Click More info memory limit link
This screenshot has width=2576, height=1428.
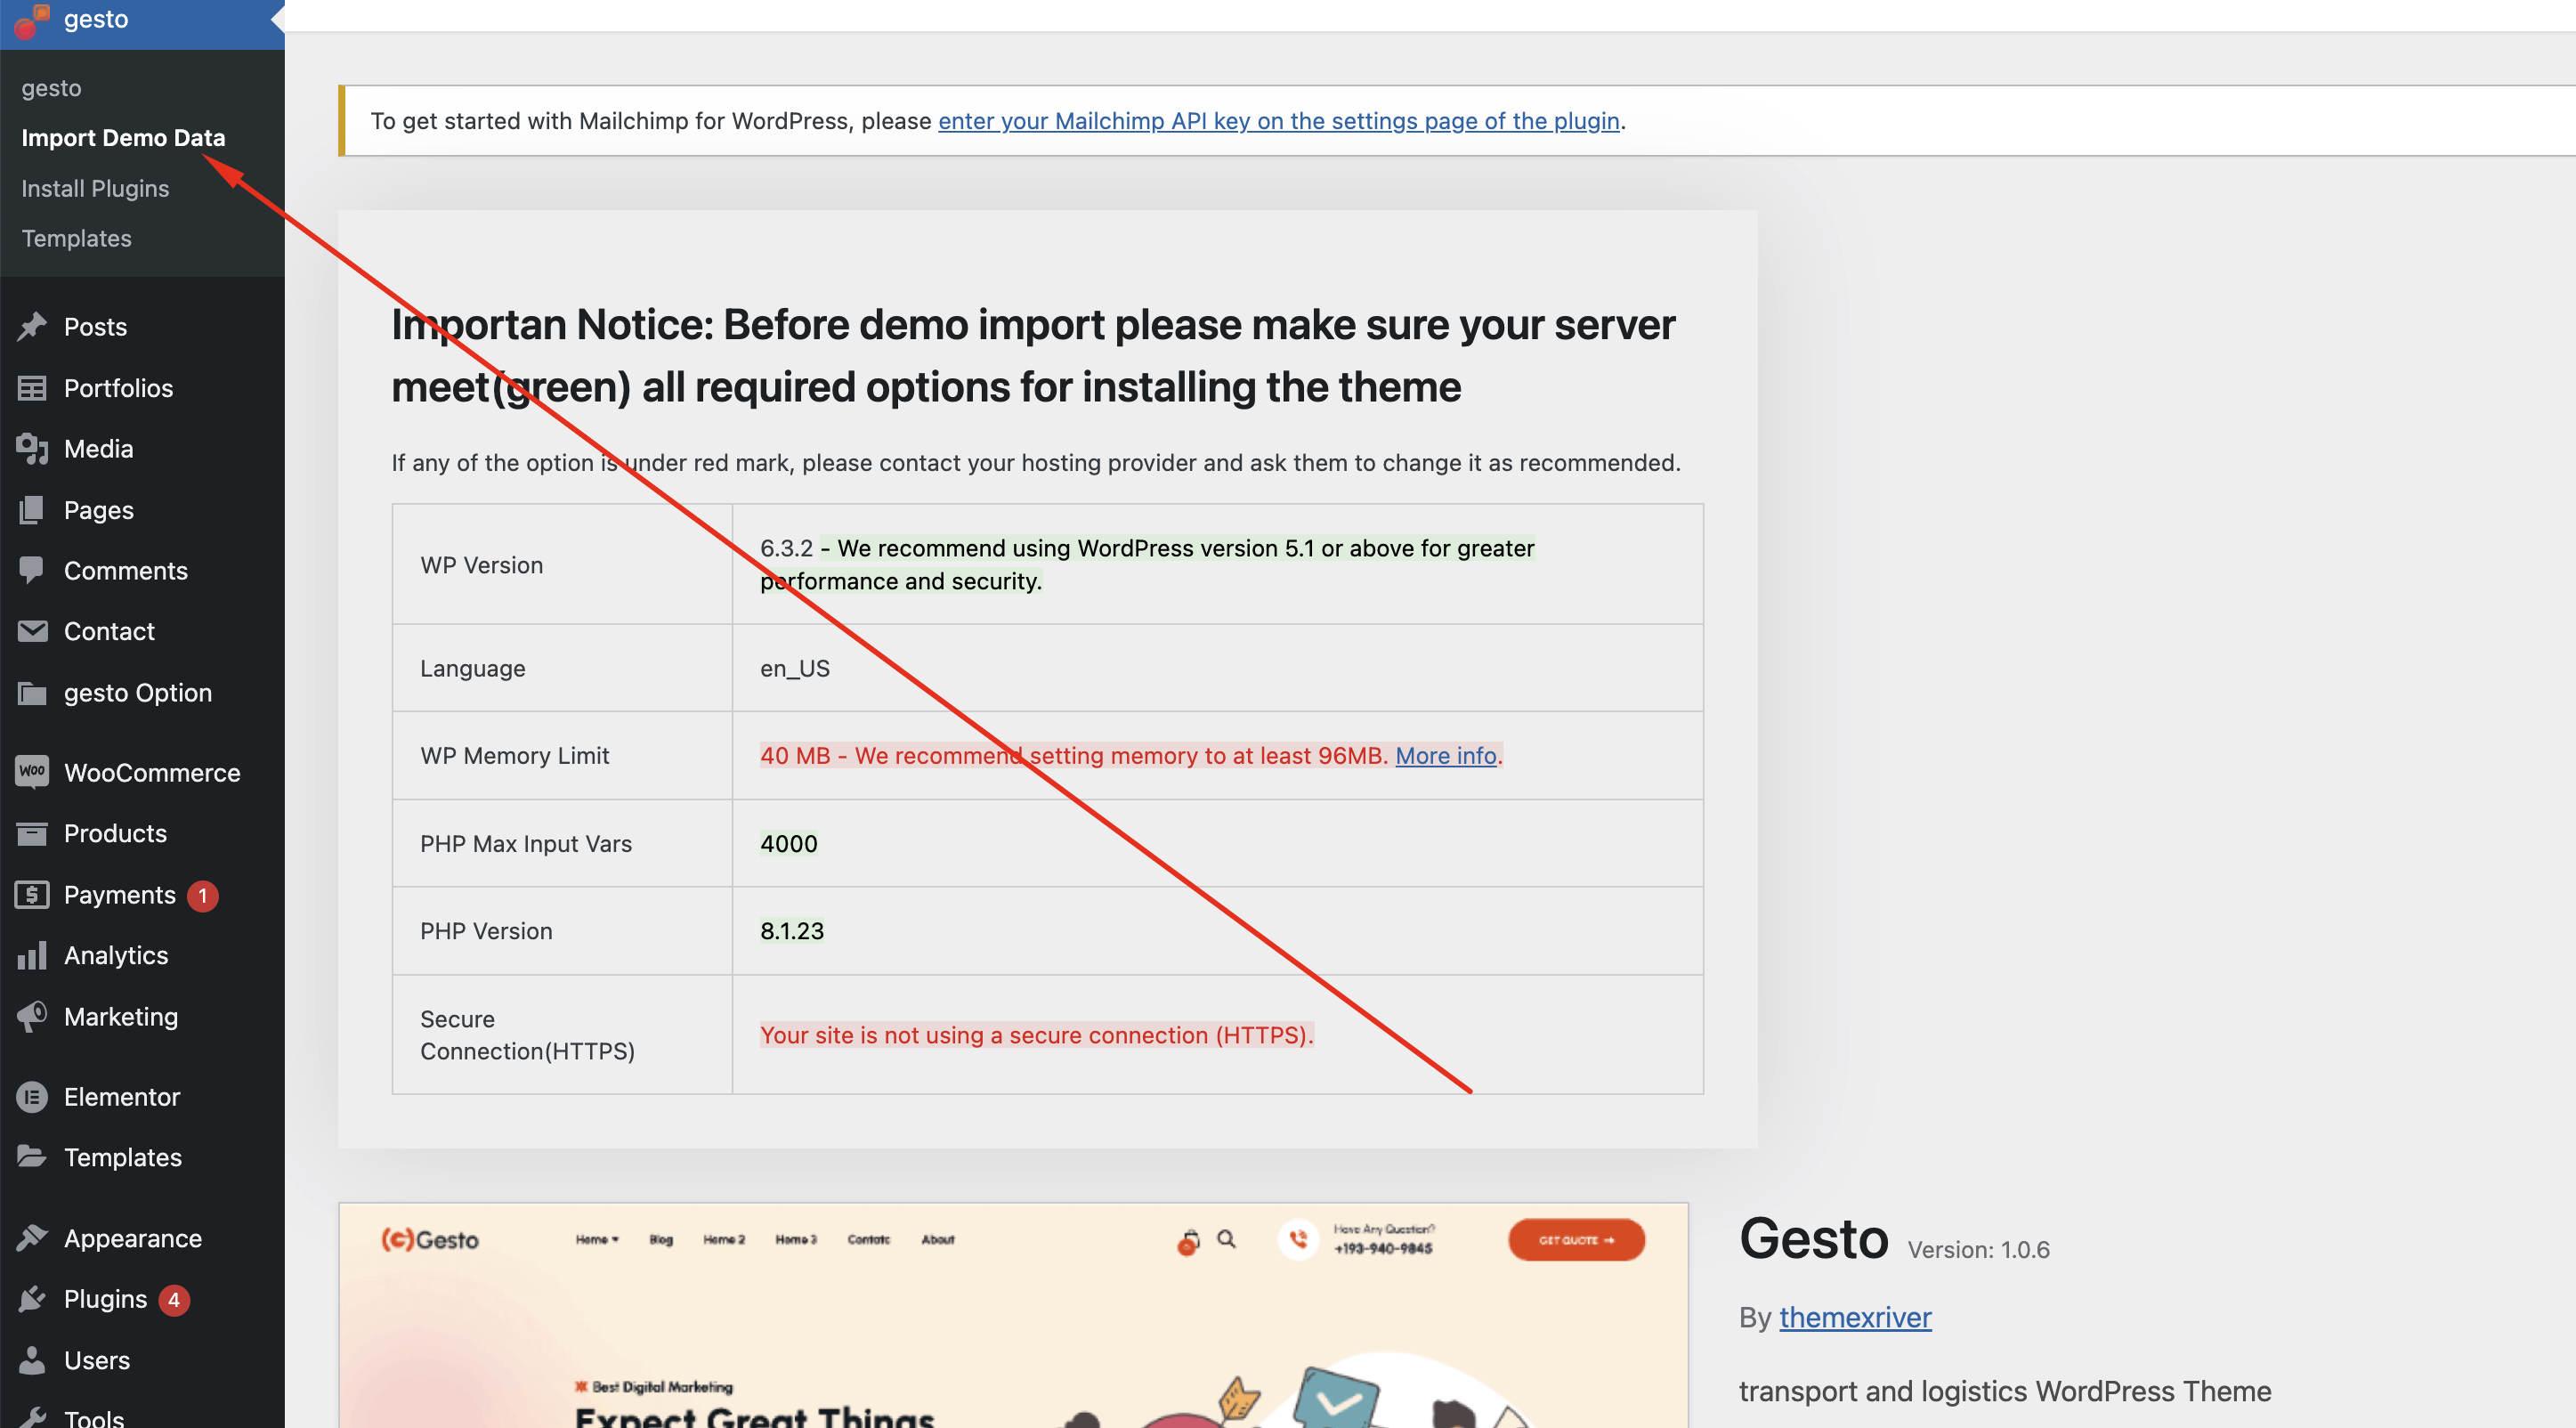(1445, 755)
